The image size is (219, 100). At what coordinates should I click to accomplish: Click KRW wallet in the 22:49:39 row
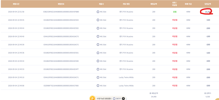[x=188, y=45]
